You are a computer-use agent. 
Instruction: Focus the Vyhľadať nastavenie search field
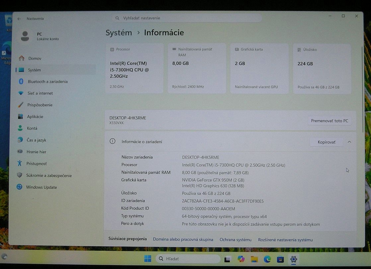(x=187, y=18)
